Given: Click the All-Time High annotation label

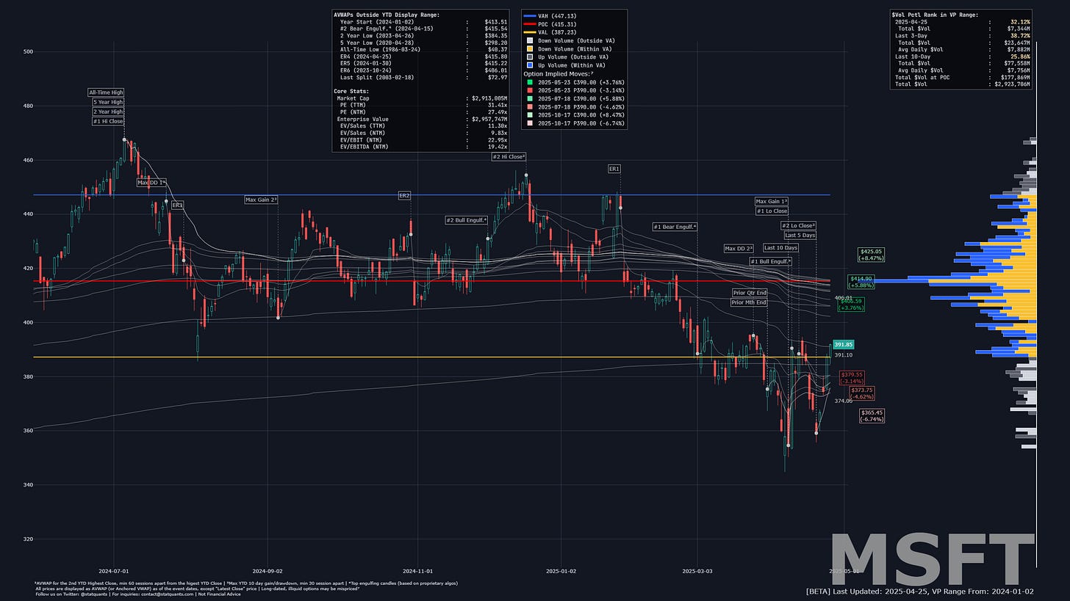Looking at the screenshot, I should (106, 92).
